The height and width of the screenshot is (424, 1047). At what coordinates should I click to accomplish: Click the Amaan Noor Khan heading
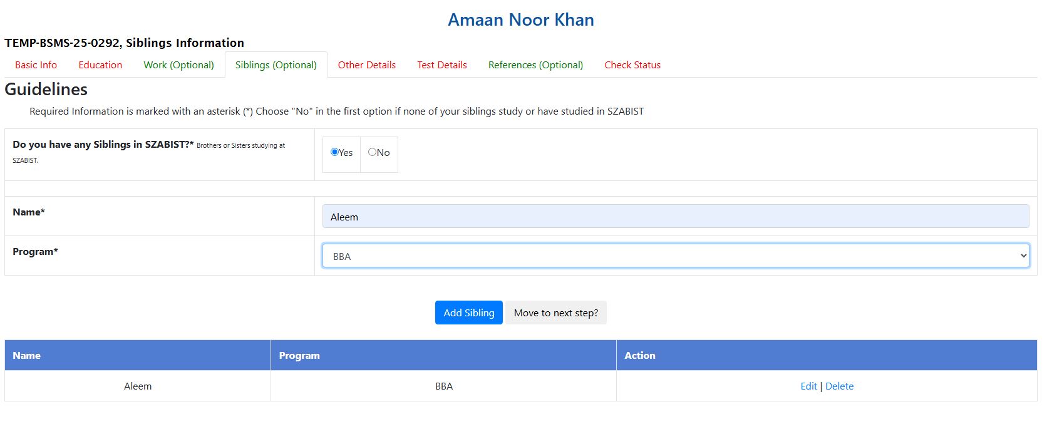pyautogui.click(x=521, y=19)
